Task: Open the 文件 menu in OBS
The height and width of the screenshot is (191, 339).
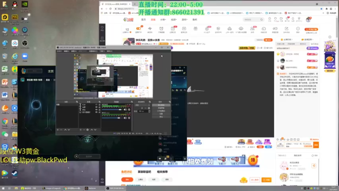Action: tap(59, 51)
